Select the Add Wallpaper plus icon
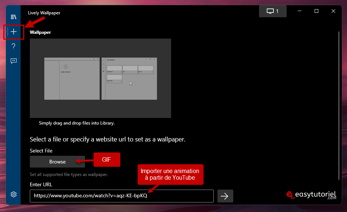Image resolution: width=347 pixels, height=212 pixels. coord(14,32)
